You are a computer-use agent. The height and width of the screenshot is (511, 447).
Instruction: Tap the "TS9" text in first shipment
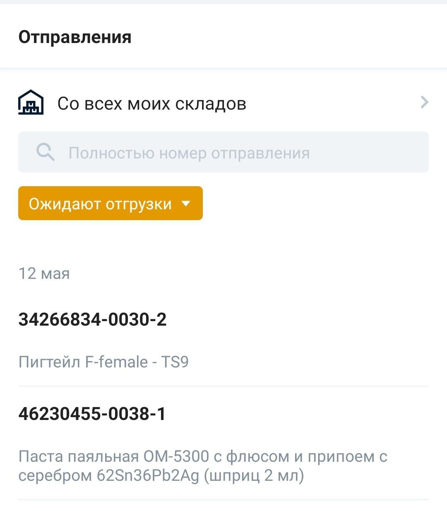[174, 362]
